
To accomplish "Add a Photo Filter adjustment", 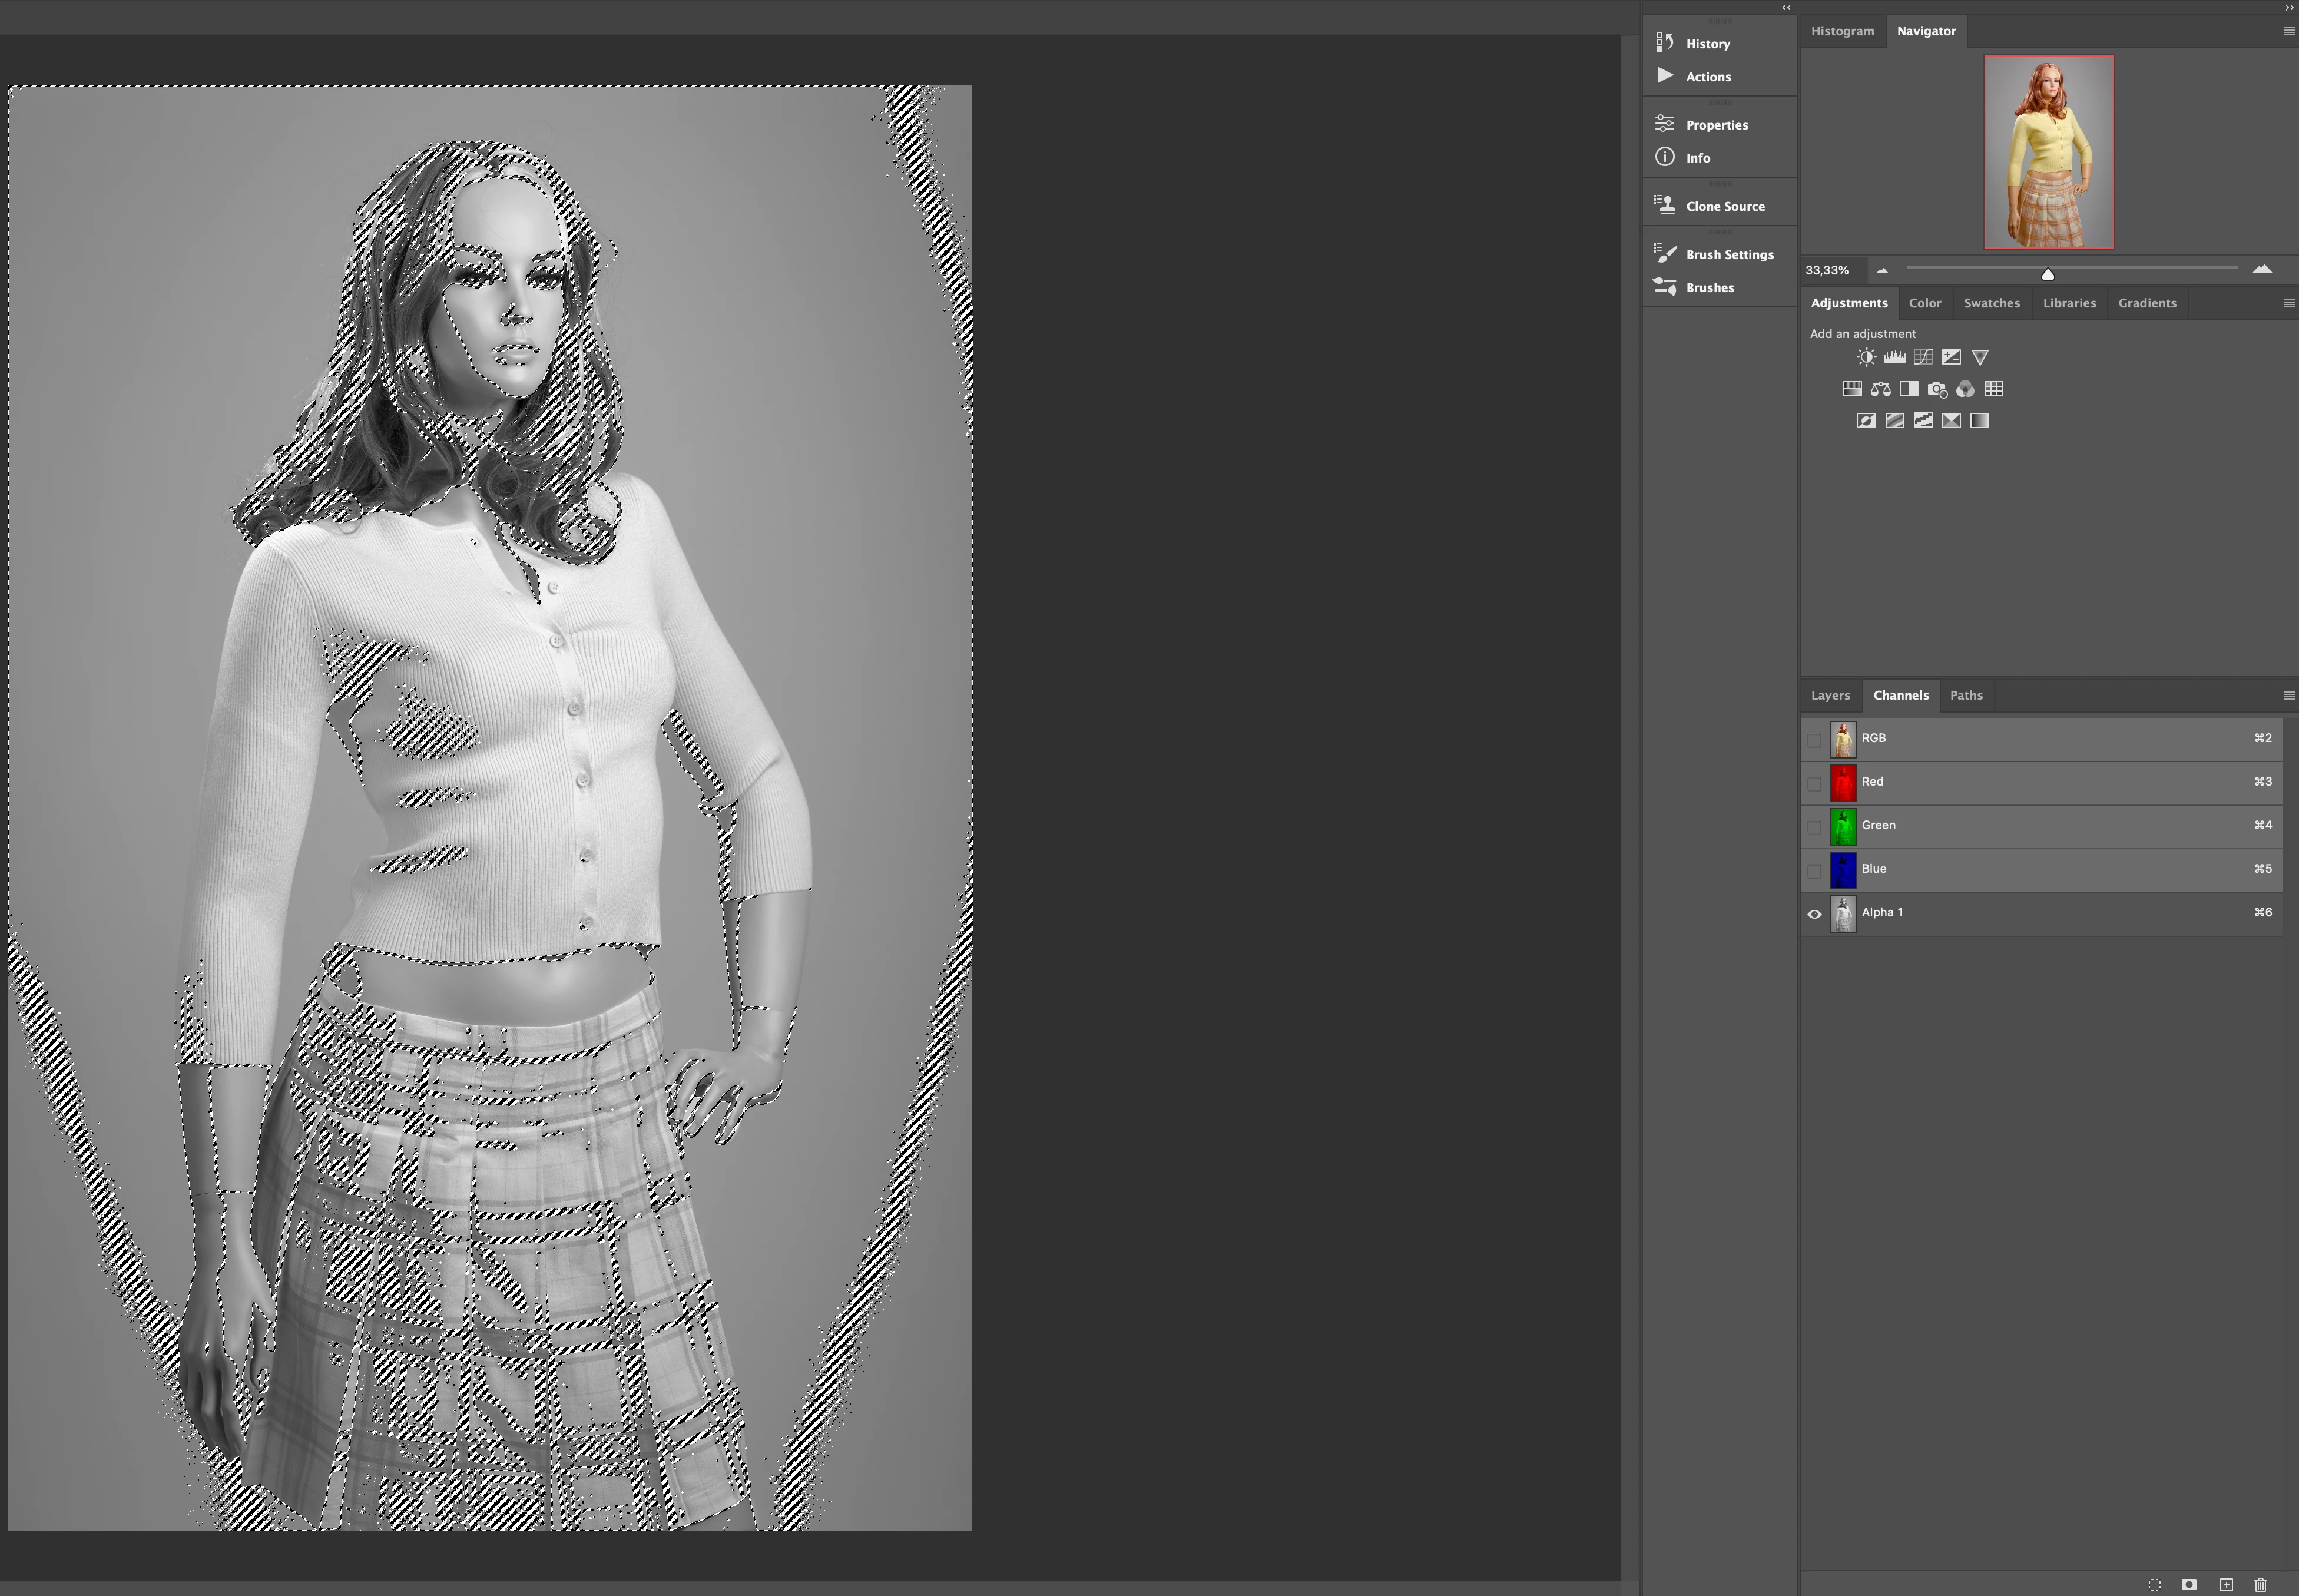I will (x=1937, y=389).
